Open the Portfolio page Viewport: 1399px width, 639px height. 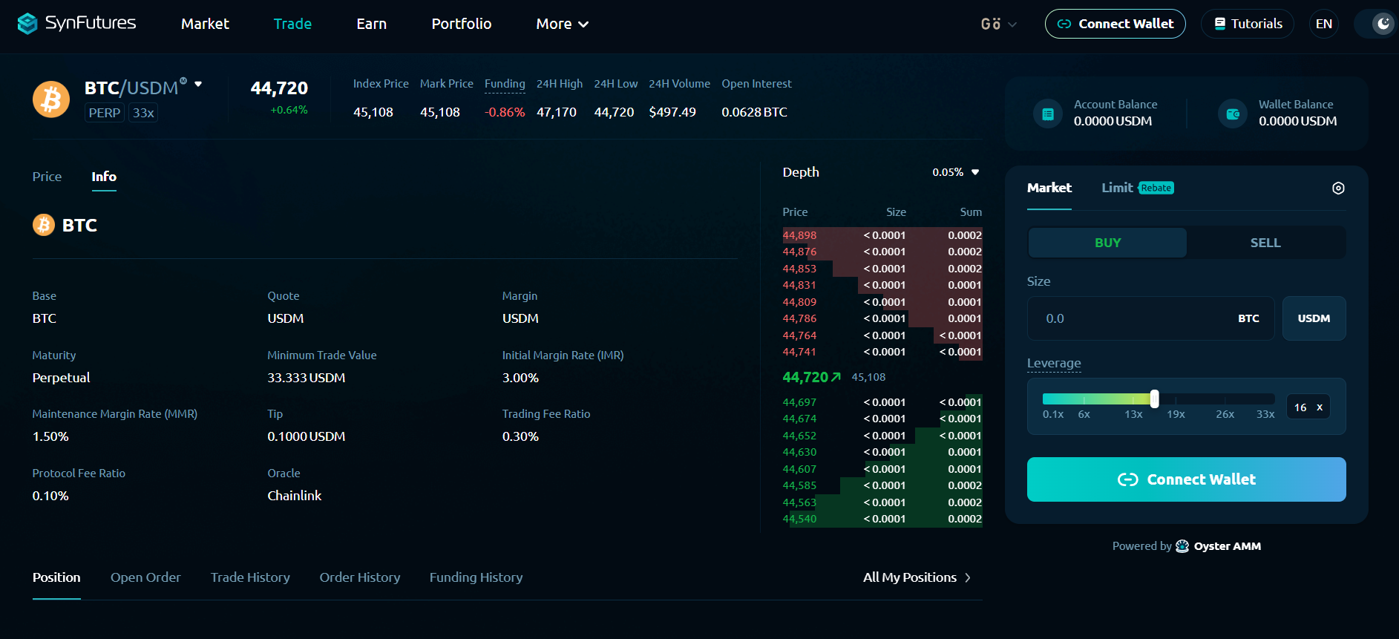click(462, 24)
